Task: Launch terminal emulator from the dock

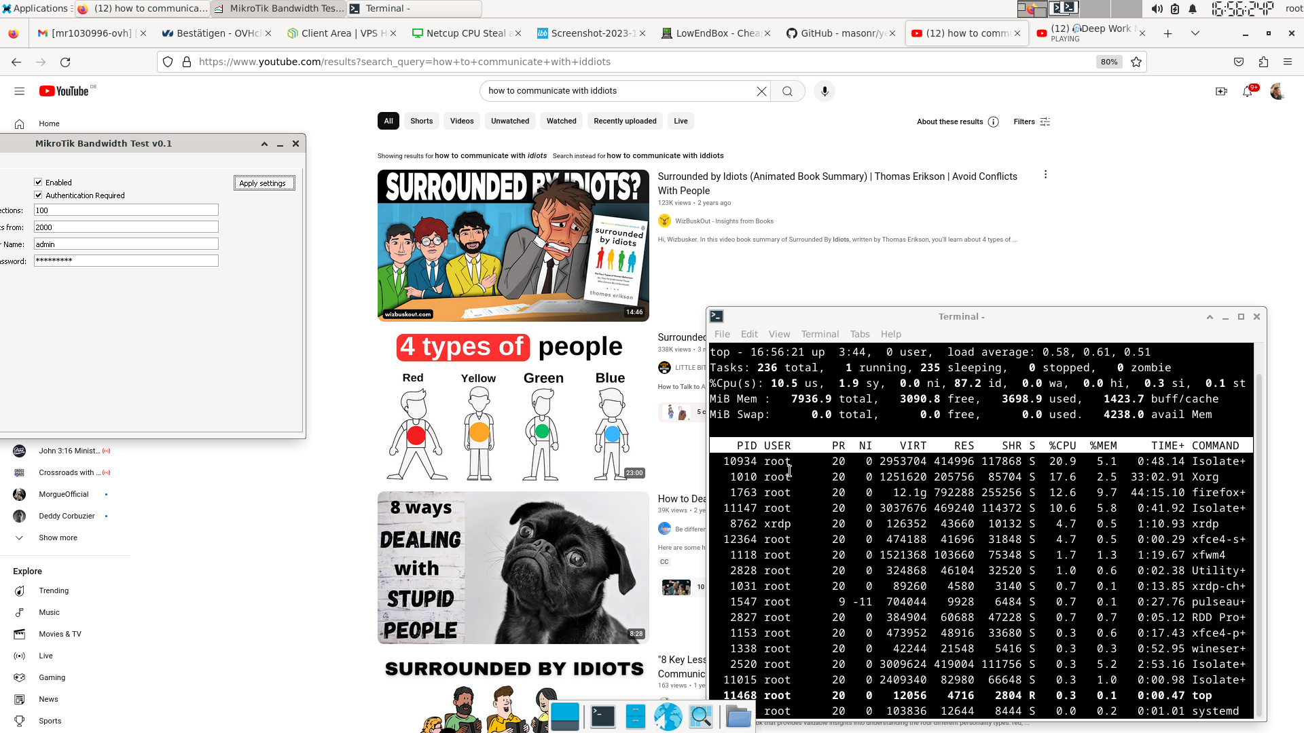Action: point(602,716)
